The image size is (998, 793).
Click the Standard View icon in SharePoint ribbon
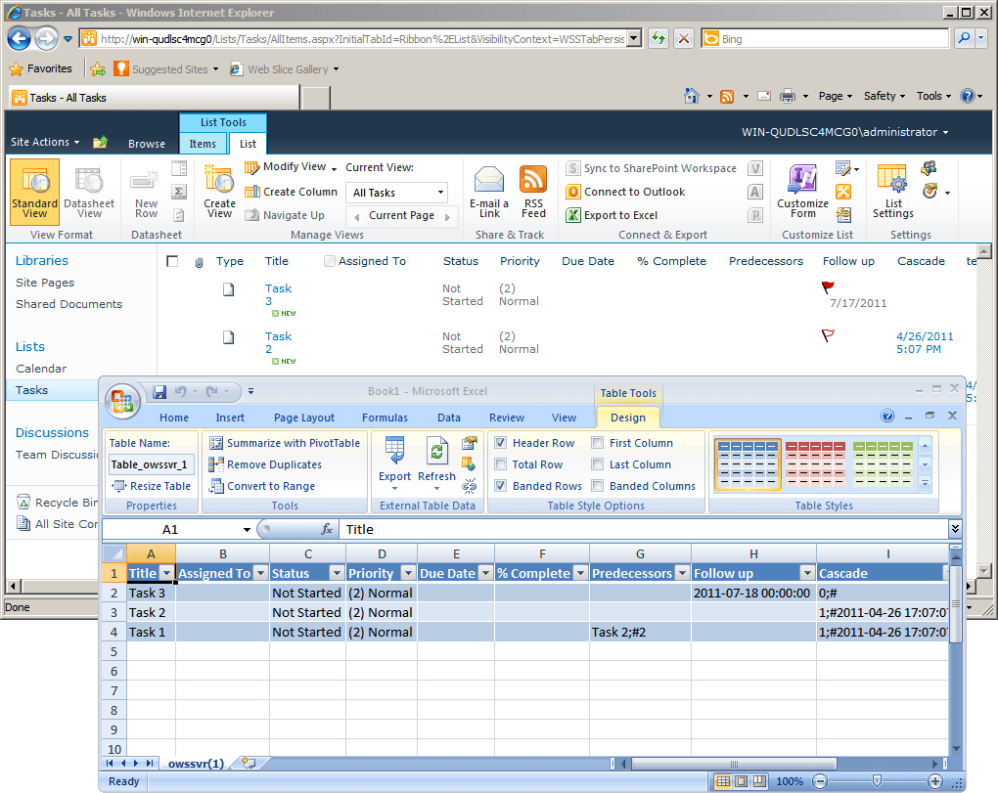(x=34, y=191)
